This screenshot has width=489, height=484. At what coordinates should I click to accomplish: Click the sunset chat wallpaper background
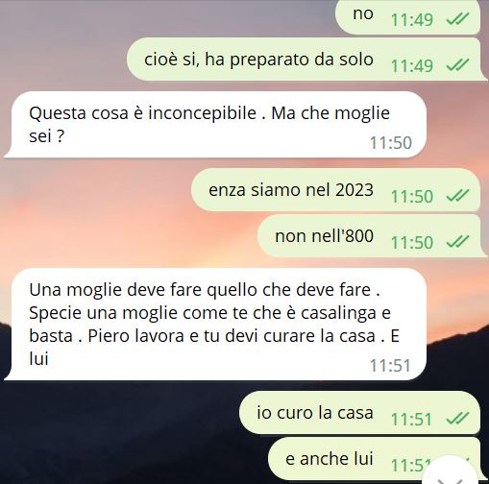click(x=96, y=224)
